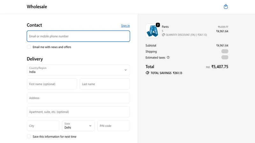Click the total savings tag icon

coord(147,73)
